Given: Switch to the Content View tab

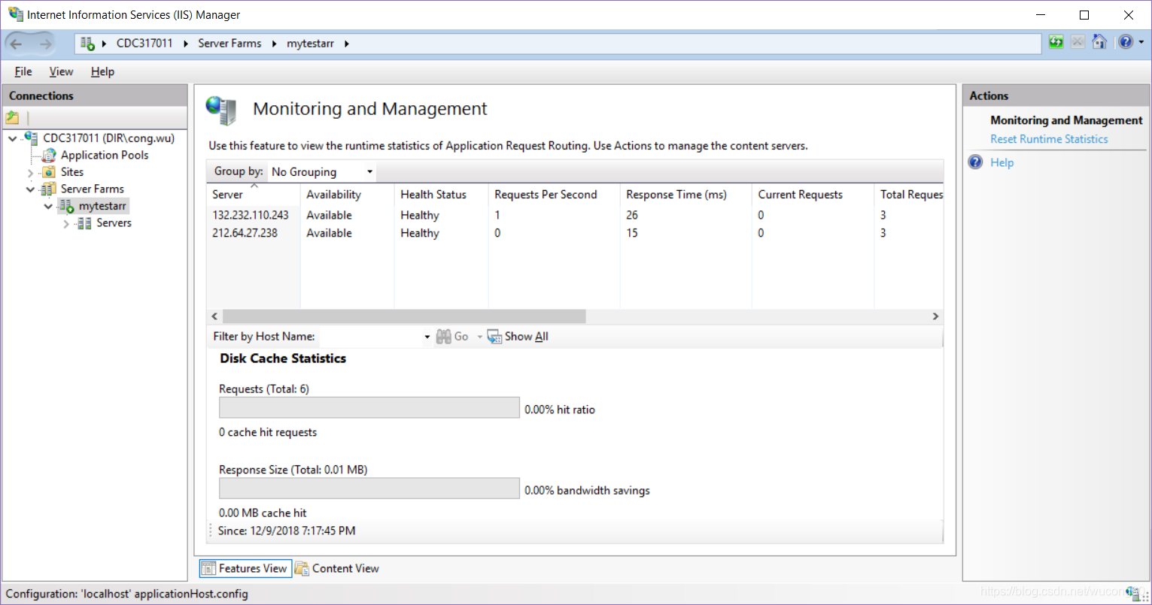Looking at the screenshot, I should click(337, 568).
